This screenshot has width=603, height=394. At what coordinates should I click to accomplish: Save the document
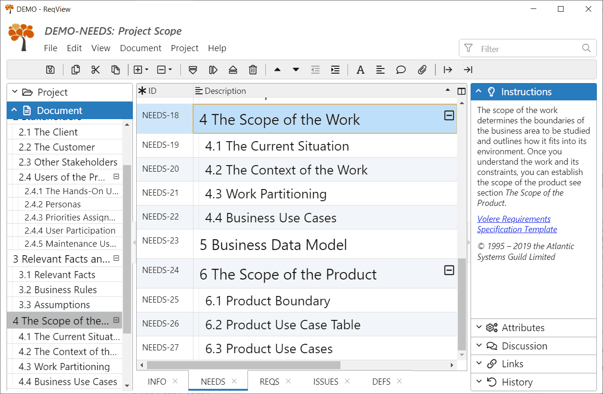pos(50,69)
